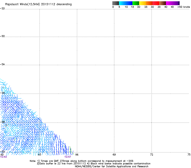Click the '35' legend scale label
The width and height of the screenshot is (191, 168).
[x=159, y=7]
